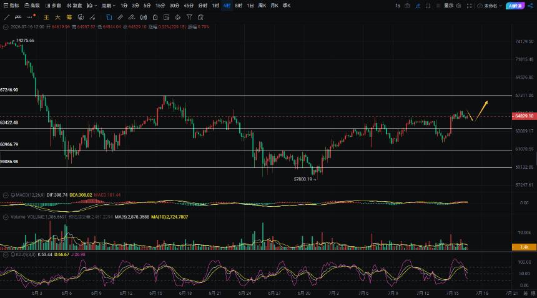Screen dimensions: 537x298
Task: Collapse the MACD indicator panel
Action: (6, 195)
